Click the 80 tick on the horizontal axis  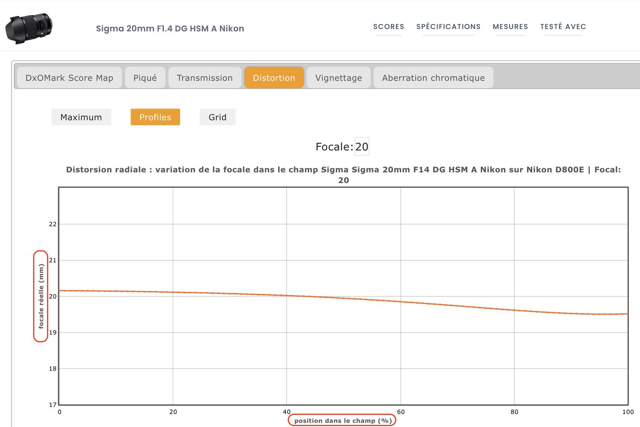tap(515, 412)
